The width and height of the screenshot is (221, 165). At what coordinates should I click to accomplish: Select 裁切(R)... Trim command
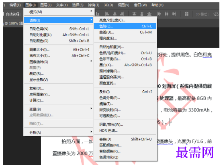coord(58,73)
